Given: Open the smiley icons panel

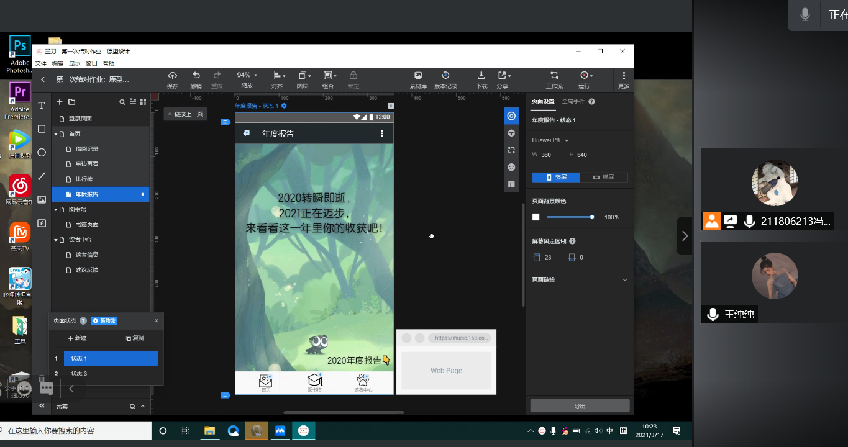Looking at the screenshot, I should click(x=511, y=167).
